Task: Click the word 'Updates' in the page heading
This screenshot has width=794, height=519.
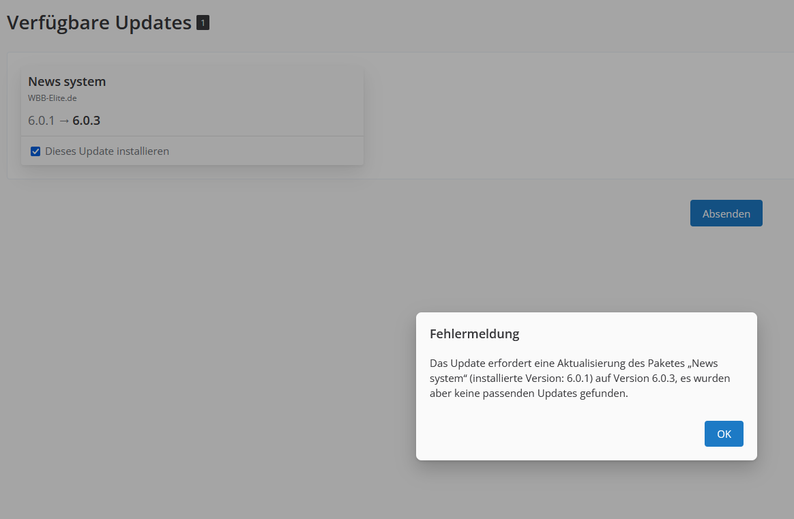Action: 153,23
